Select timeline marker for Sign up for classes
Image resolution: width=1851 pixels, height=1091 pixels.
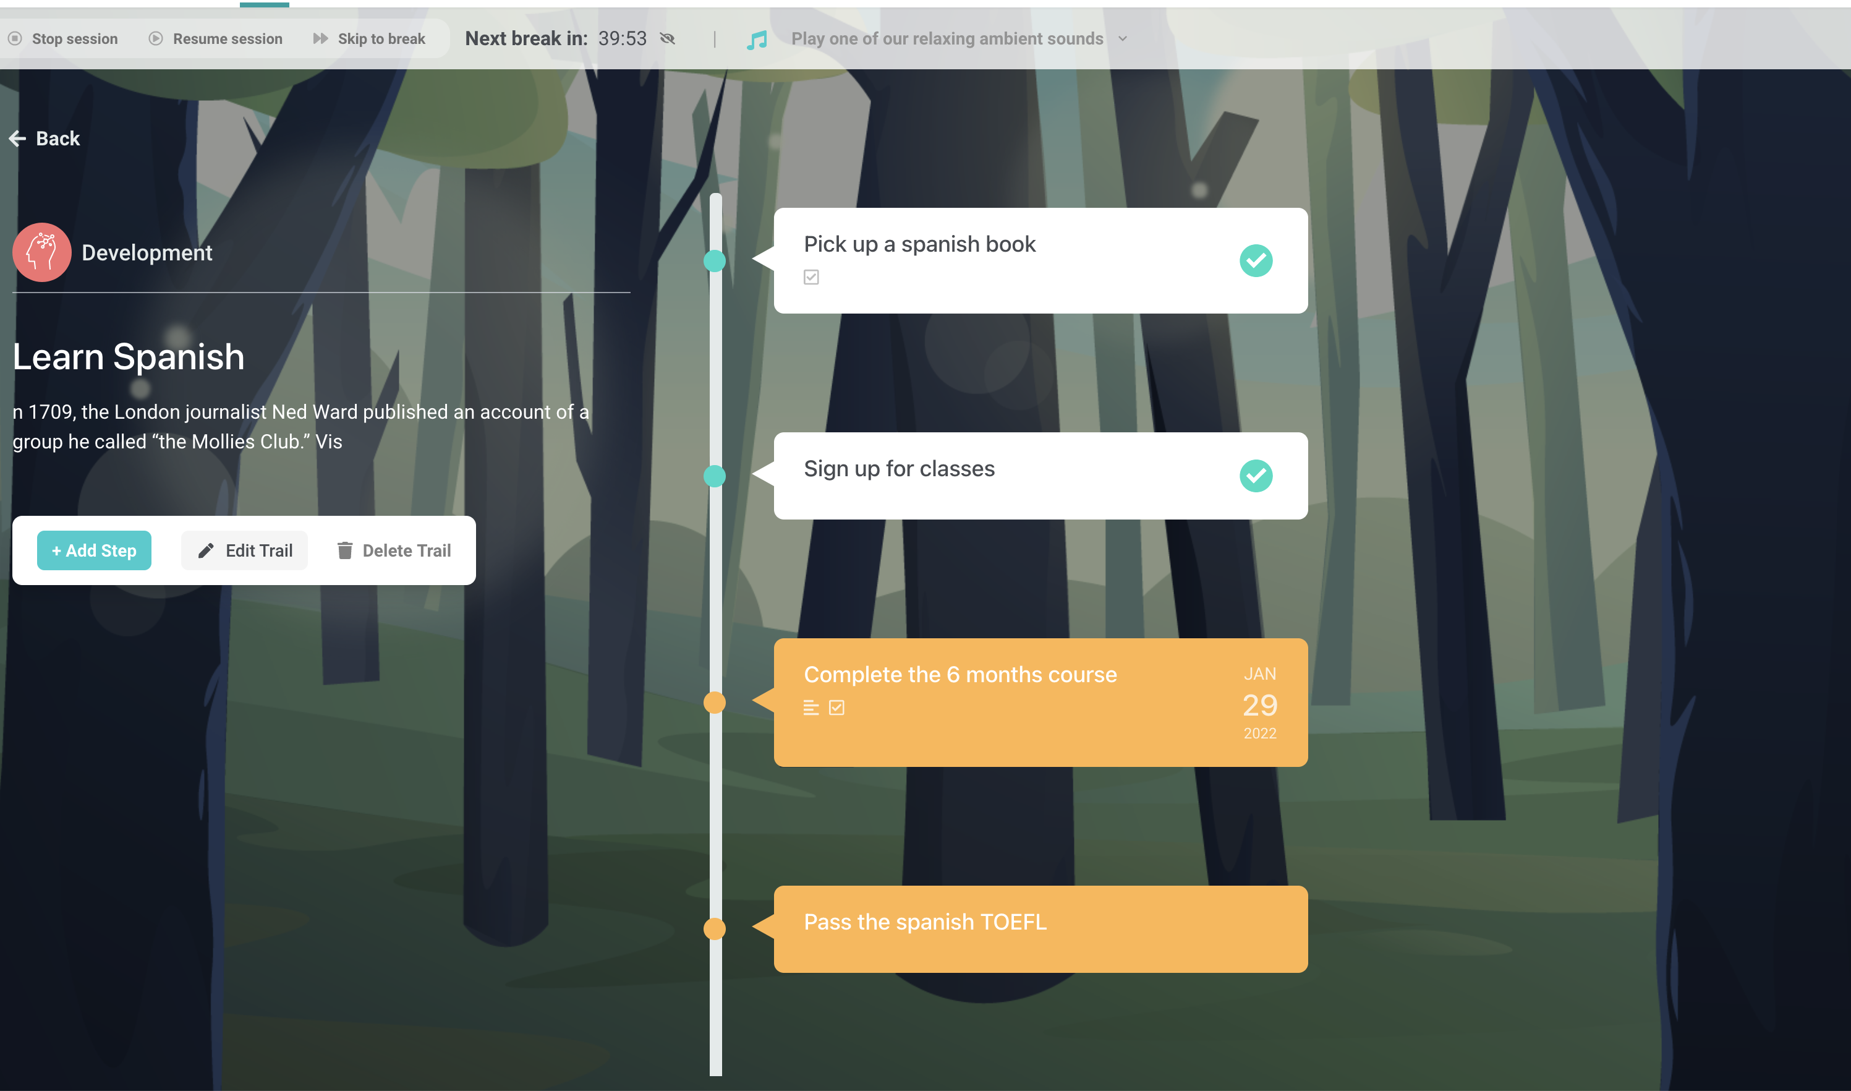click(x=715, y=476)
